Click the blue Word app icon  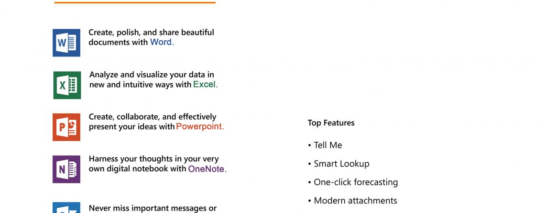pos(66,43)
